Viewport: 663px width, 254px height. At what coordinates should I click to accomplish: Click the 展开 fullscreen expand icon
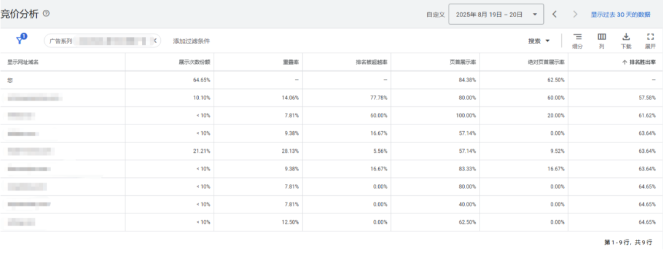click(x=650, y=40)
